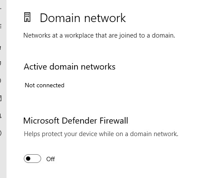Go back using the sidebar back arrow
The image size is (207, 178).
tap(0, 9)
